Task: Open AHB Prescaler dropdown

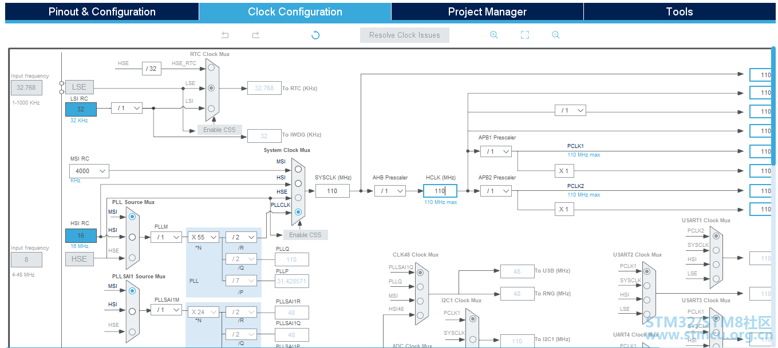Action: tap(390, 191)
